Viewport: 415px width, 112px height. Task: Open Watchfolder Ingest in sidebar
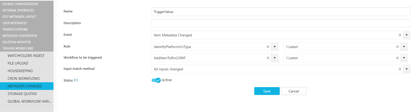pos(26,56)
